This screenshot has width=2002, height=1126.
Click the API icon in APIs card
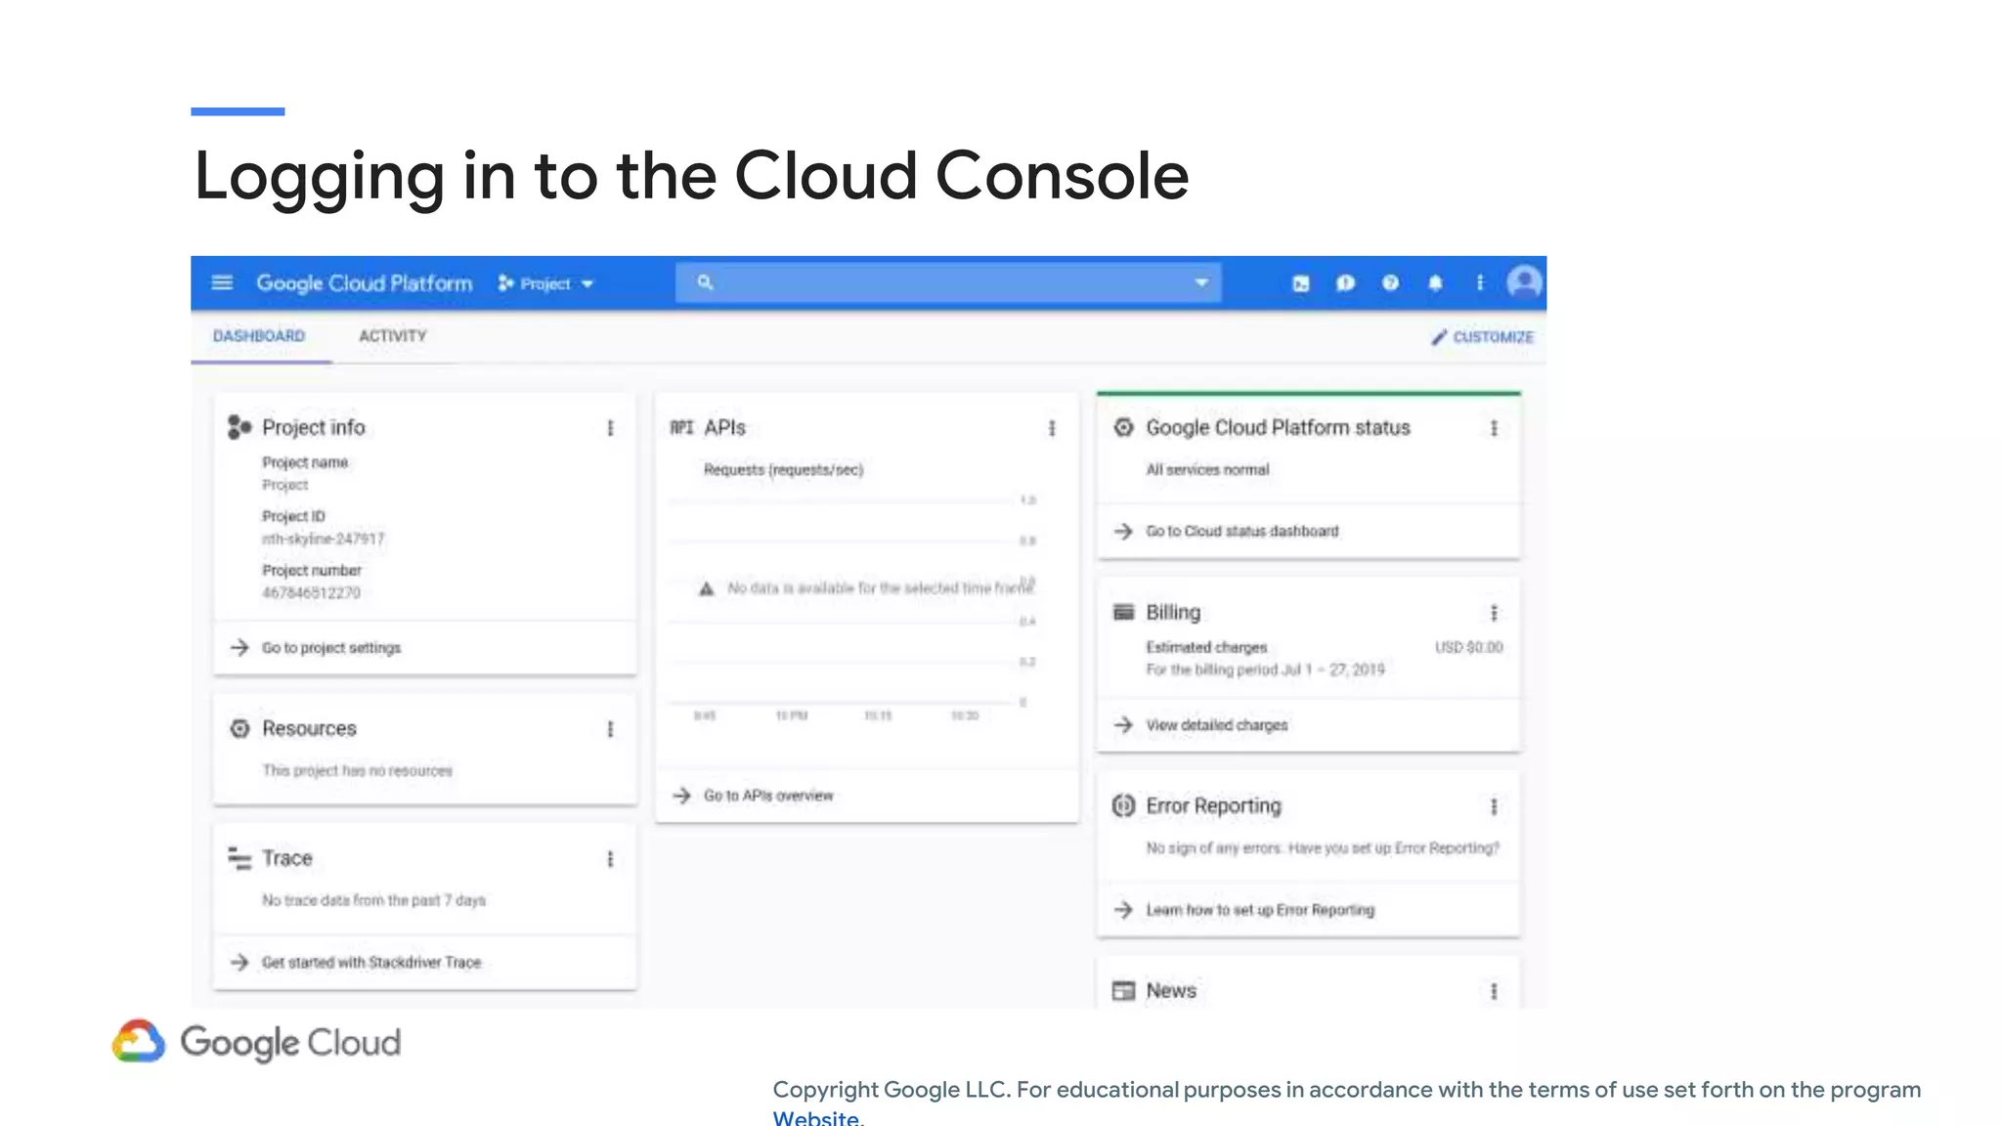click(681, 427)
